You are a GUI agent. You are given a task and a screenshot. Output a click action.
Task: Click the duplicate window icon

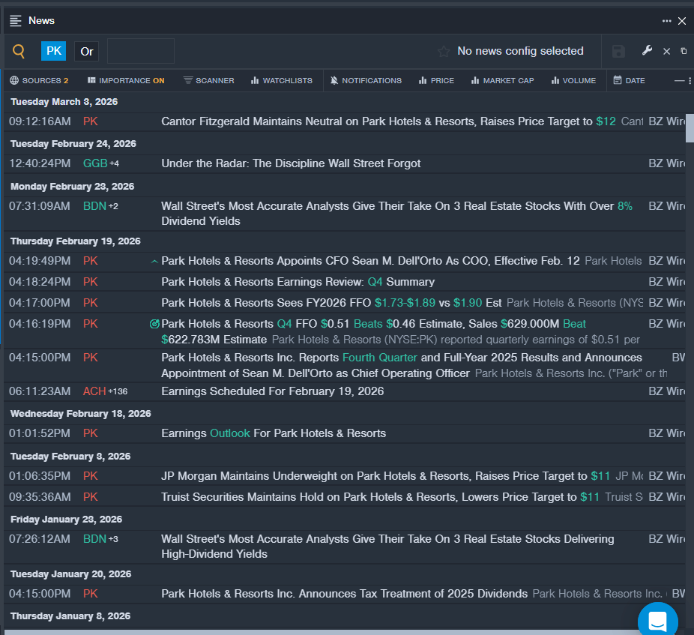click(x=684, y=51)
